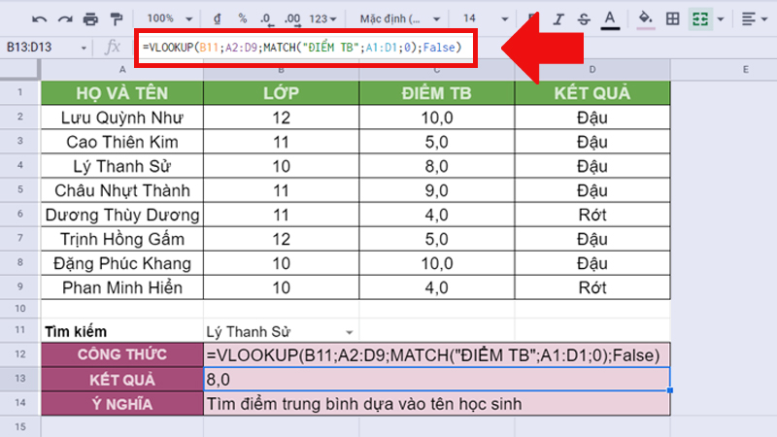Image resolution: width=777 pixels, height=437 pixels.
Task: Click cell Phan Minh Hiển
Action: 122,287
